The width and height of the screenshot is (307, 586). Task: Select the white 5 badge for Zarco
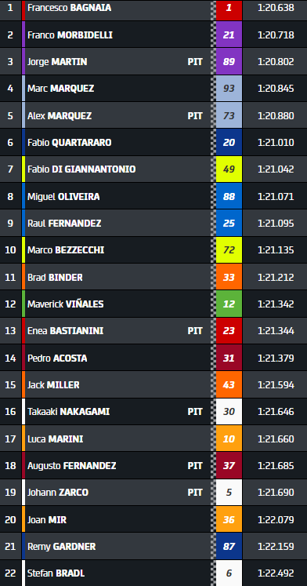[229, 492]
